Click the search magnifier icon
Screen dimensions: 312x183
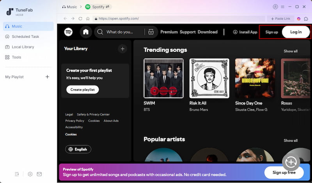[100, 32]
